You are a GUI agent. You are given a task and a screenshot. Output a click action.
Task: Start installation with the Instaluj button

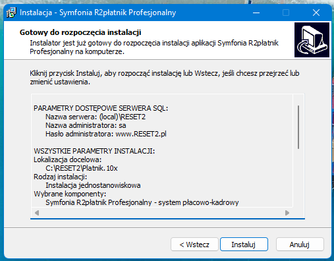(244, 245)
